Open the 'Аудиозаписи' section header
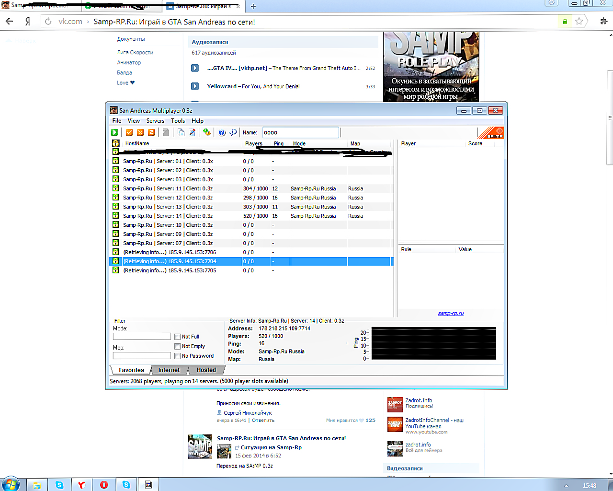The height and width of the screenshot is (491, 613). coord(210,42)
